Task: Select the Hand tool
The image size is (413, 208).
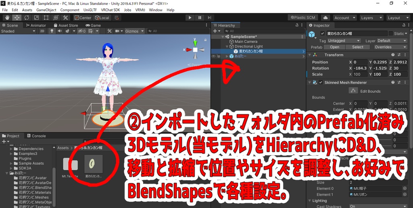Action: (7, 18)
